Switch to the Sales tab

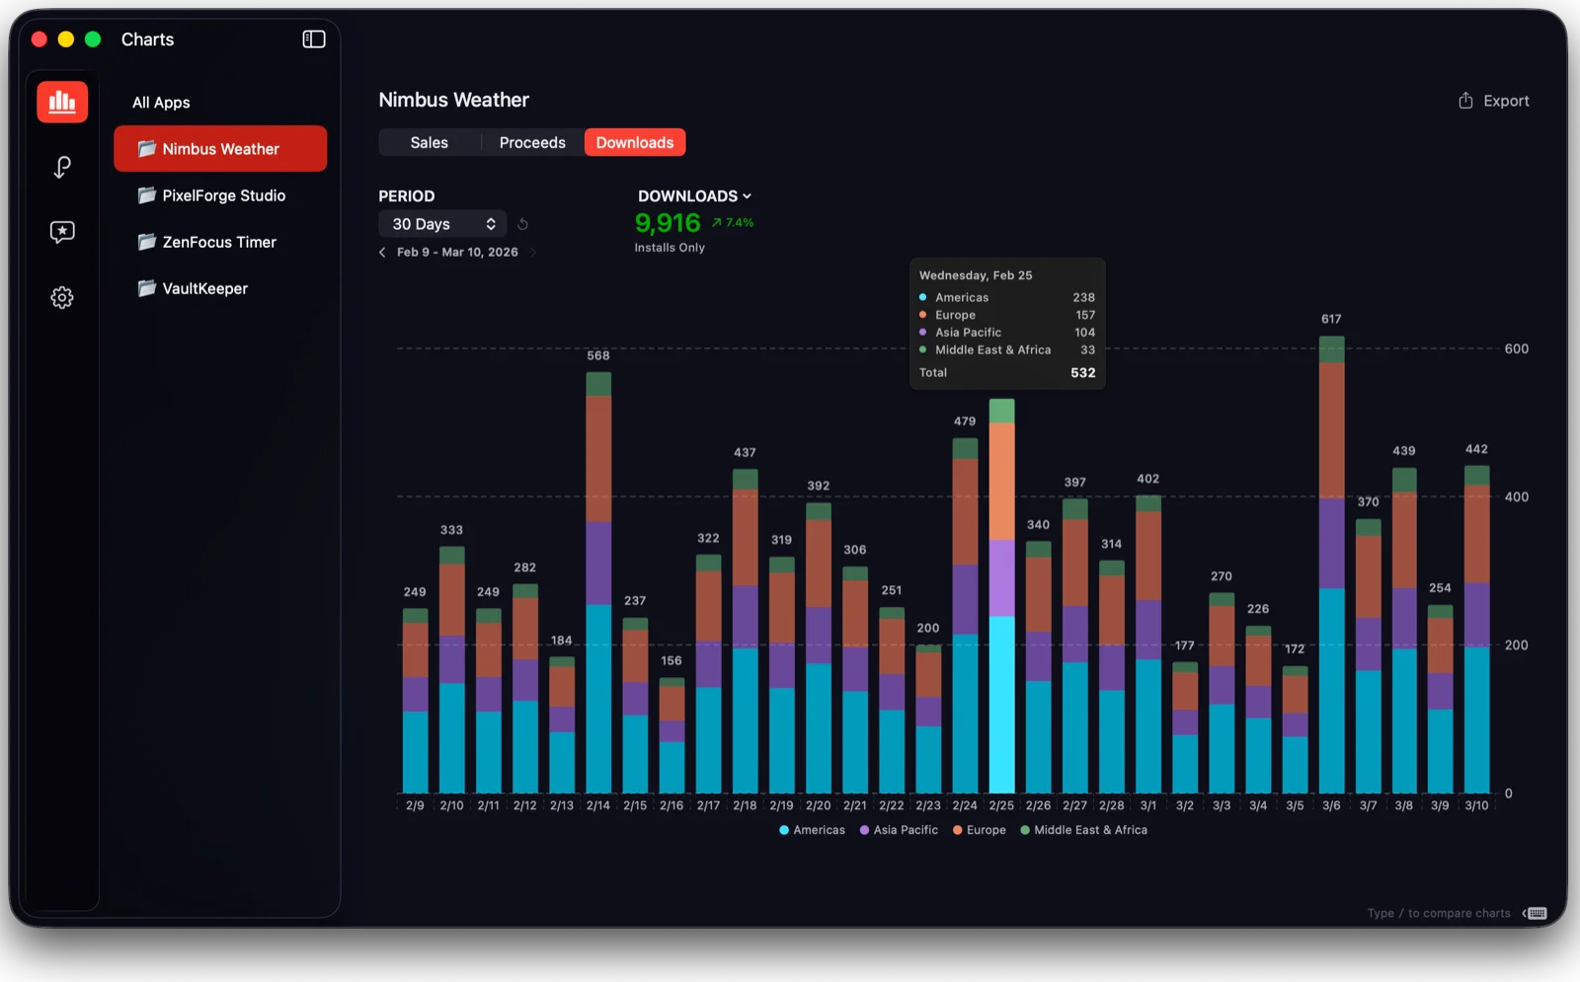(429, 142)
